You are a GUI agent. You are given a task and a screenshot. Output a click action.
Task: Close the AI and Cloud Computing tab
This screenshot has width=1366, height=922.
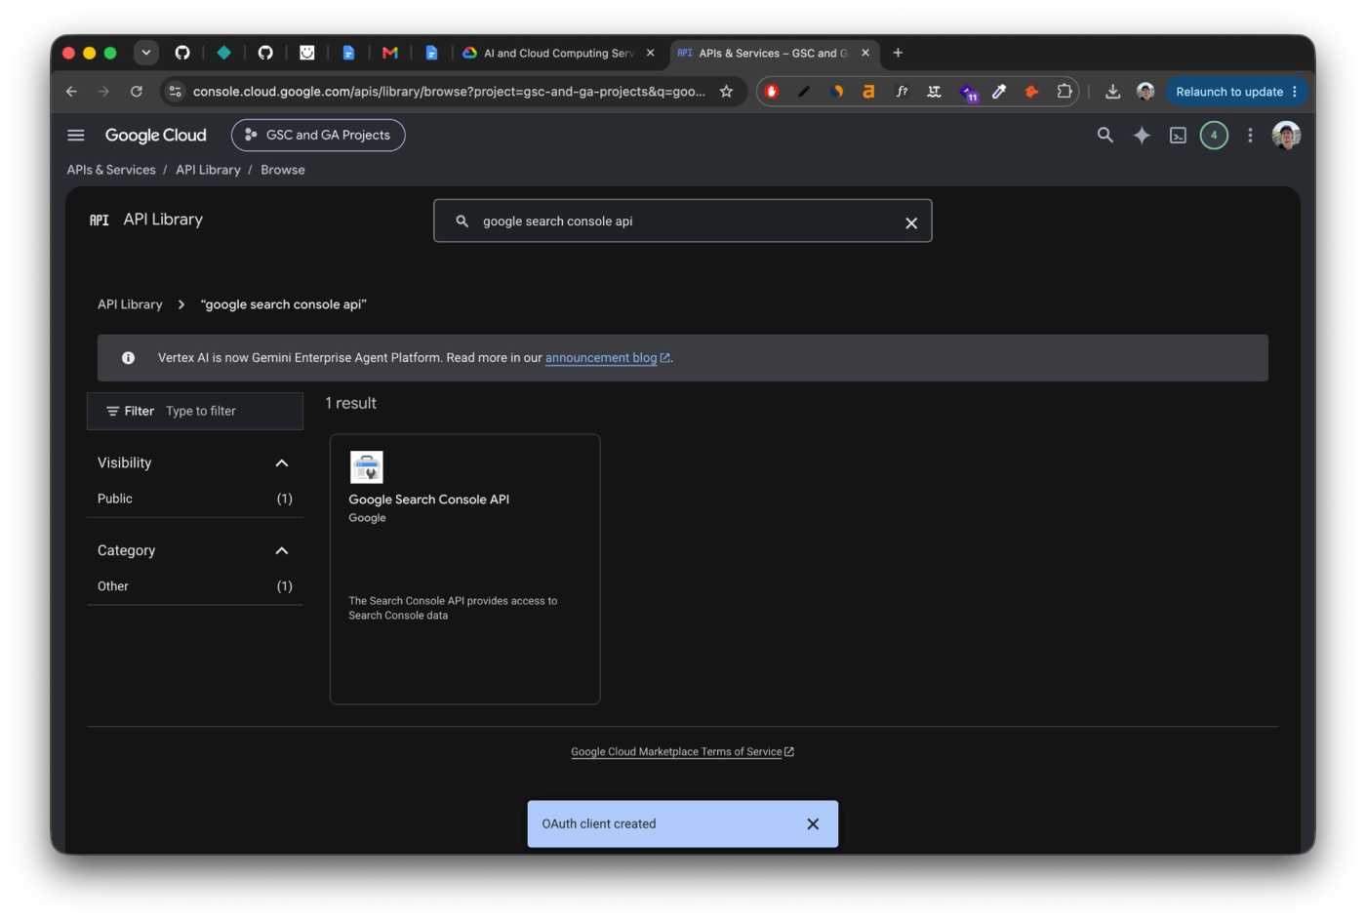(651, 53)
